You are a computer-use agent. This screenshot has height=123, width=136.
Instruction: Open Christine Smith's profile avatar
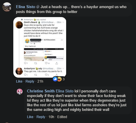point(20,92)
